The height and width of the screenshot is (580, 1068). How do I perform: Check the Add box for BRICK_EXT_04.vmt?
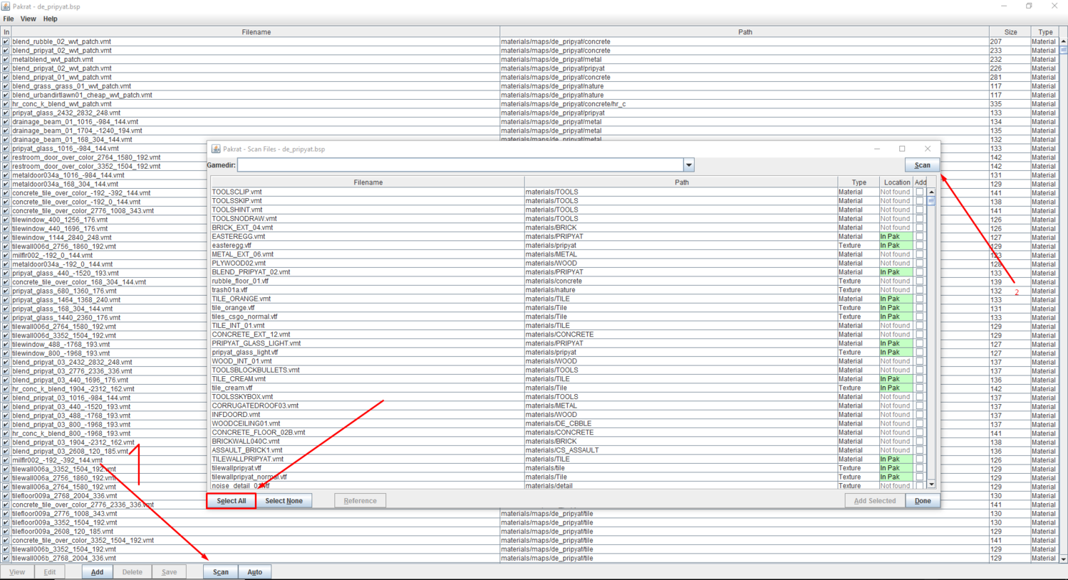point(920,228)
